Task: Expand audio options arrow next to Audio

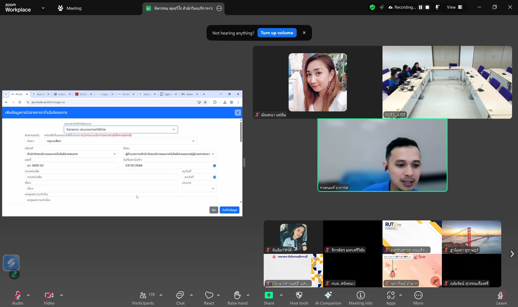Action: 28,295
